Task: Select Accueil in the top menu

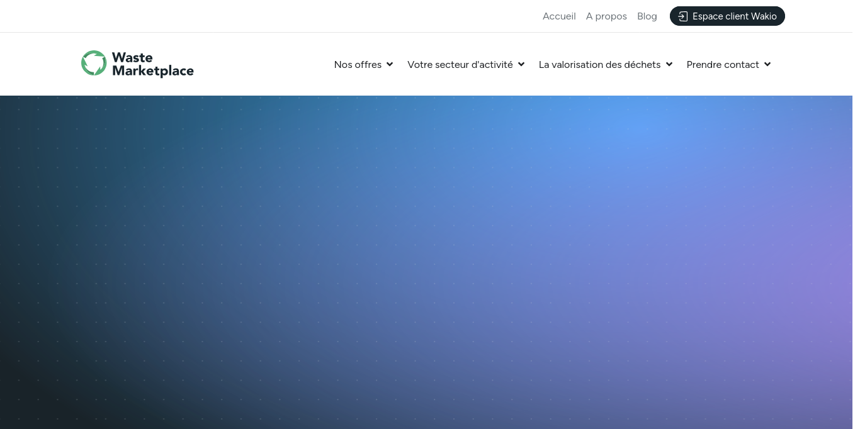Action: [559, 16]
